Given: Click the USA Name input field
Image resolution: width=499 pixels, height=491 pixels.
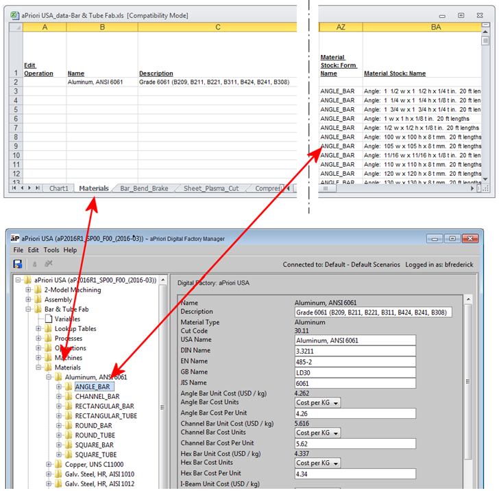Looking at the screenshot, I should [x=355, y=340].
